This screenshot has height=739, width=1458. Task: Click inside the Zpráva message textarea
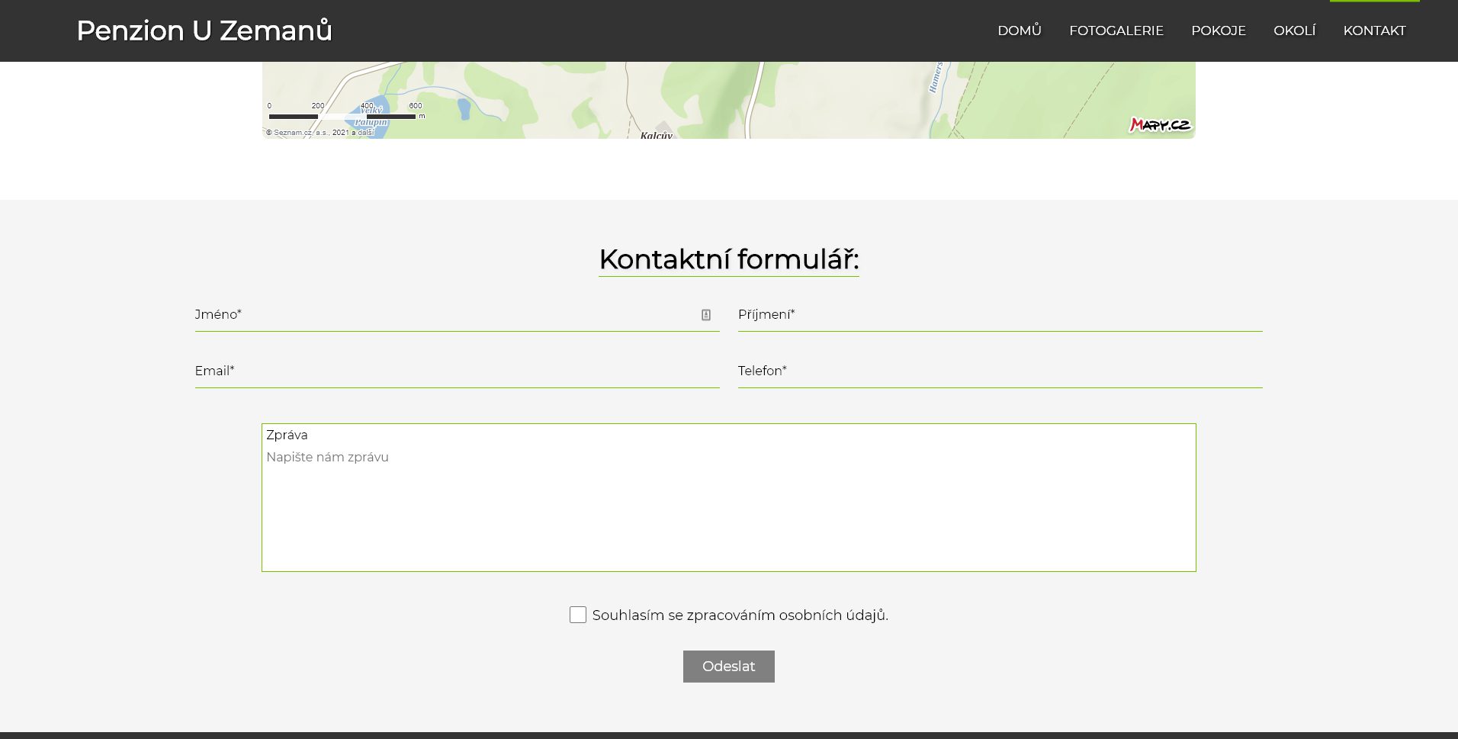pyautogui.click(x=728, y=496)
